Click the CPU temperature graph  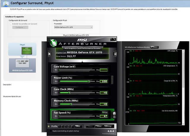153,72
